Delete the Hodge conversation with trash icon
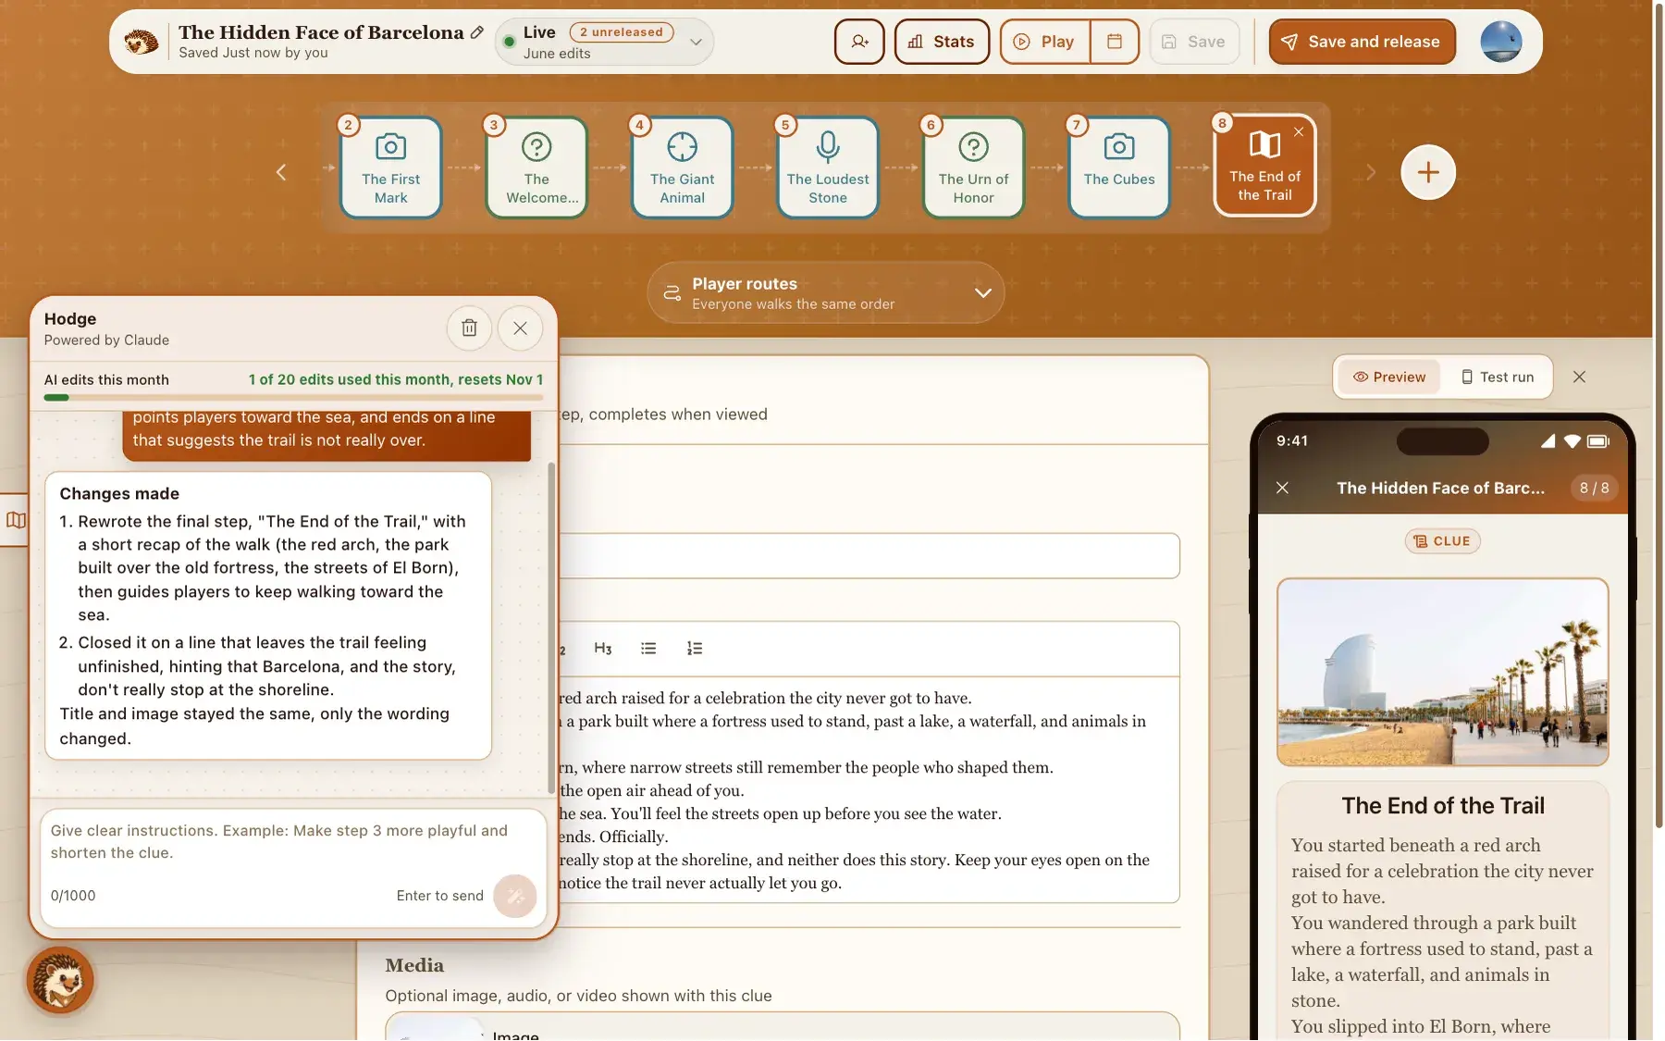This screenshot has width=1665, height=1041. [x=469, y=328]
